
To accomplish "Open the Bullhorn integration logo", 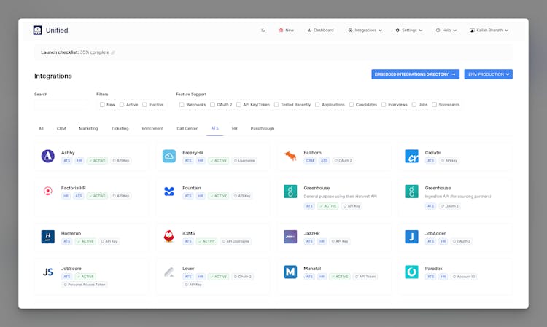I will pyautogui.click(x=290, y=156).
